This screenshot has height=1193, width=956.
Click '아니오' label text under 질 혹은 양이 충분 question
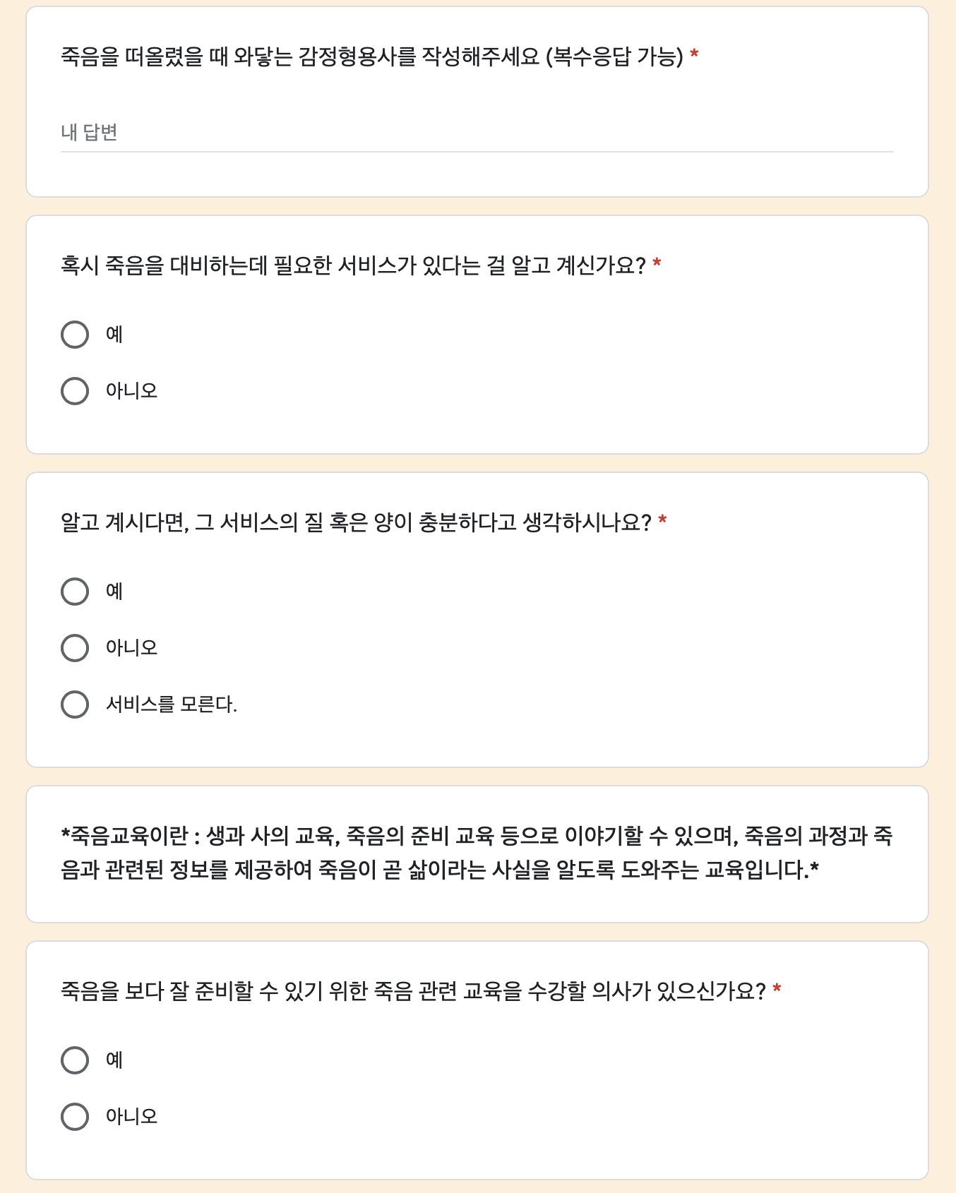pos(131,648)
